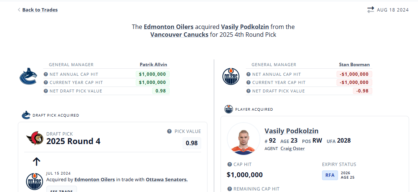Click the small Oilers logo above Player Acquired
This screenshot has width=418, height=192.
click(228, 109)
